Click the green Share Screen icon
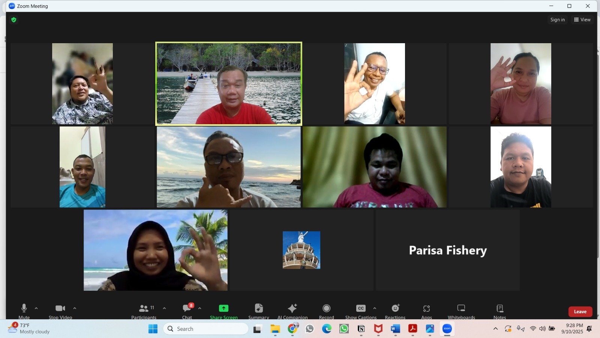Viewport: 600px width, 338px height. (223, 308)
